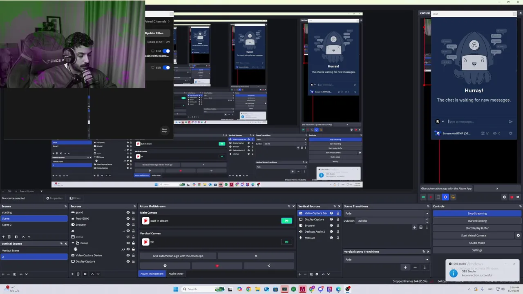The image size is (523, 294).
Task: Remove vertical scene with the minus icon
Action: 9,274
